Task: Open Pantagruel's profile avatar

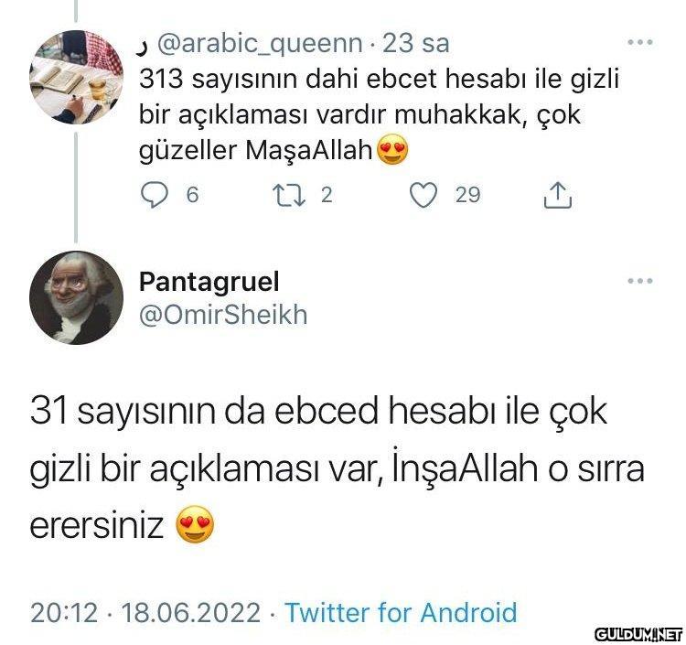Action: pos(77,297)
